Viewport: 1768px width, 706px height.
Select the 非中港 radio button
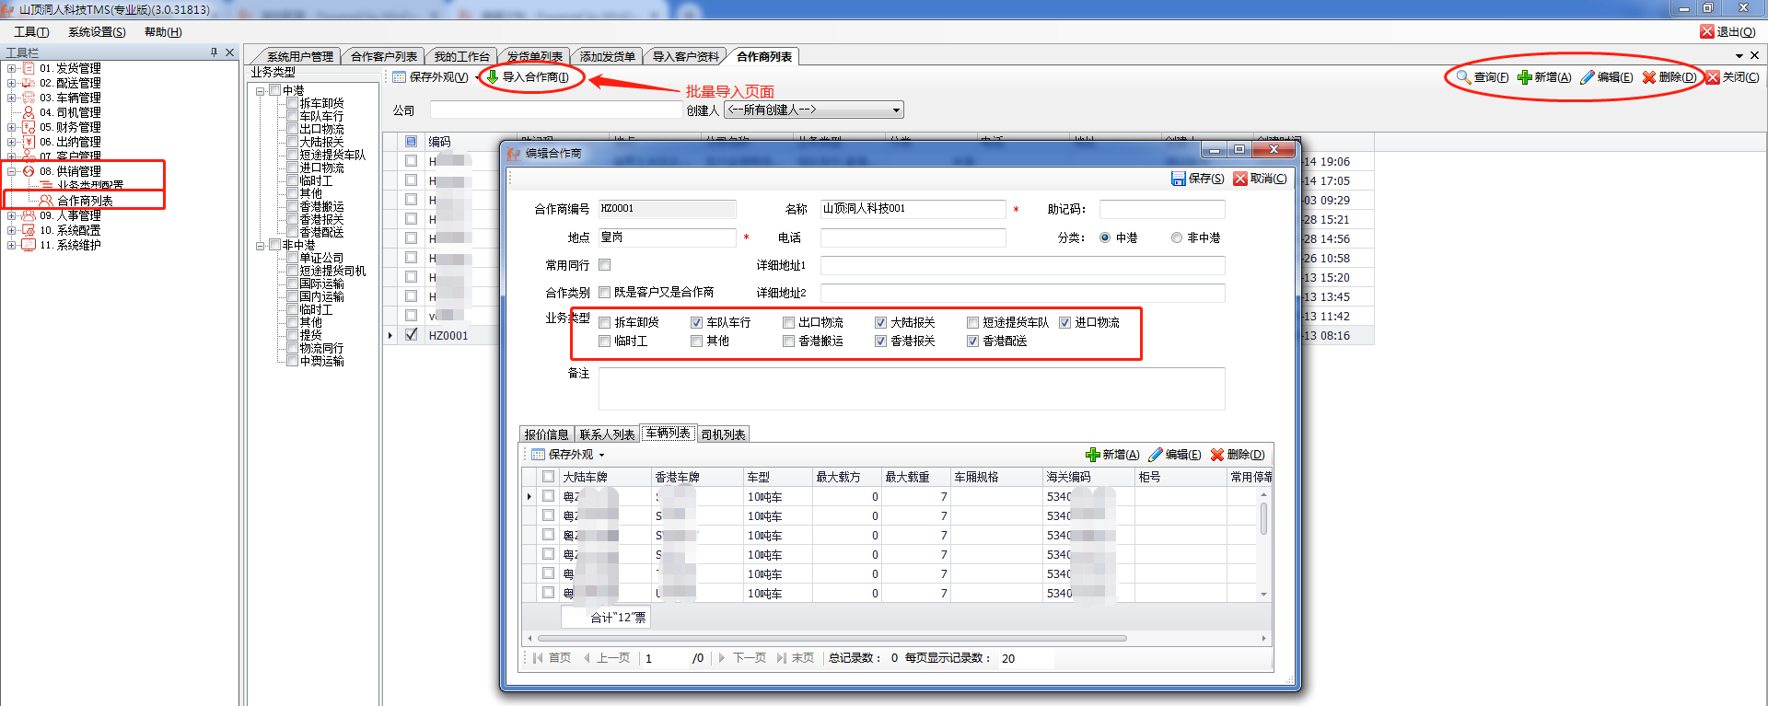click(x=1177, y=237)
